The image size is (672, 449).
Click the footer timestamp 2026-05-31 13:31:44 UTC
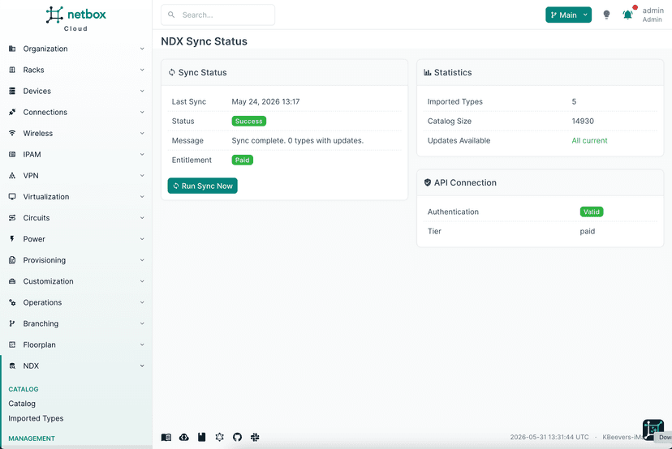pyautogui.click(x=549, y=437)
